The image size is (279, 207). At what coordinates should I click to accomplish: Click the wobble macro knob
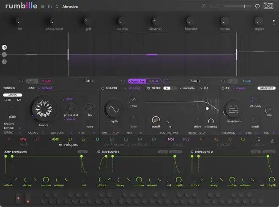coord(122,21)
